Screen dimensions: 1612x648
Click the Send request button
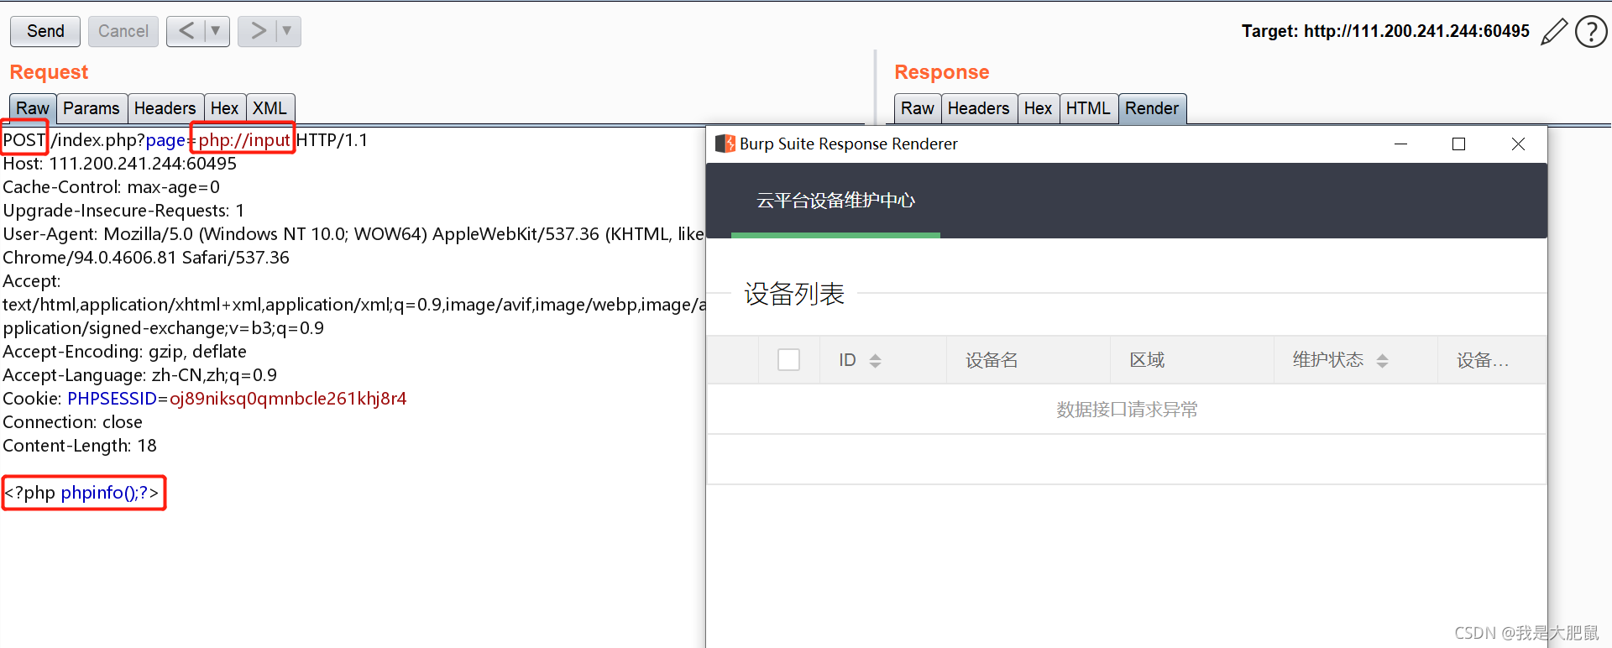(x=45, y=31)
